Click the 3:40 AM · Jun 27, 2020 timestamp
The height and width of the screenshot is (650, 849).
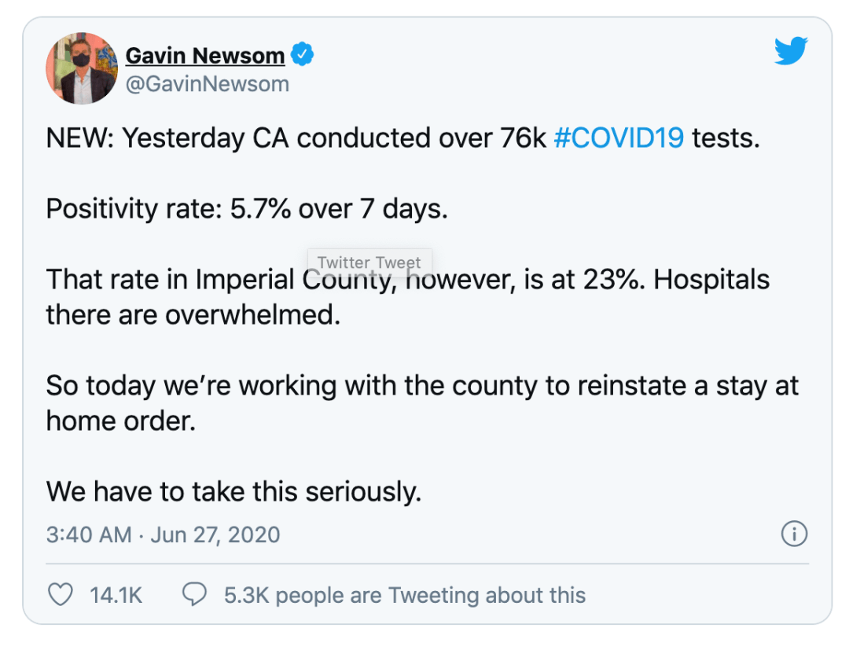(163, 534)
